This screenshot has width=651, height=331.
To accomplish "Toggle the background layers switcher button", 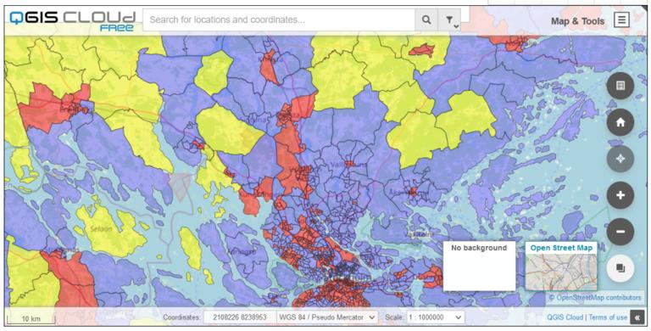I will coord(620,268).
